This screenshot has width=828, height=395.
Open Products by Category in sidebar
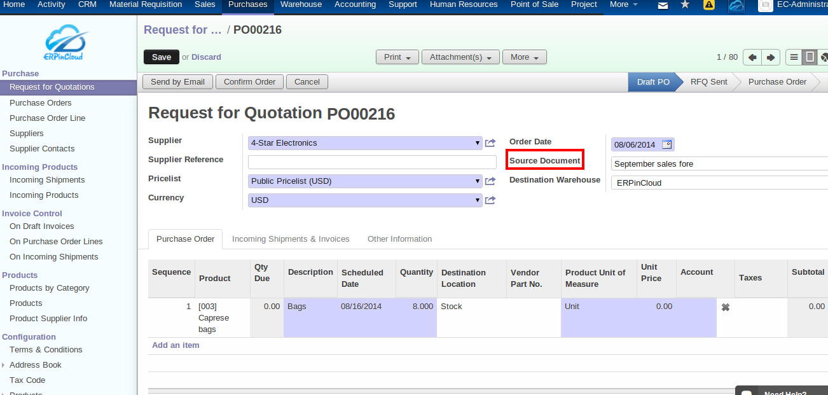50,288
